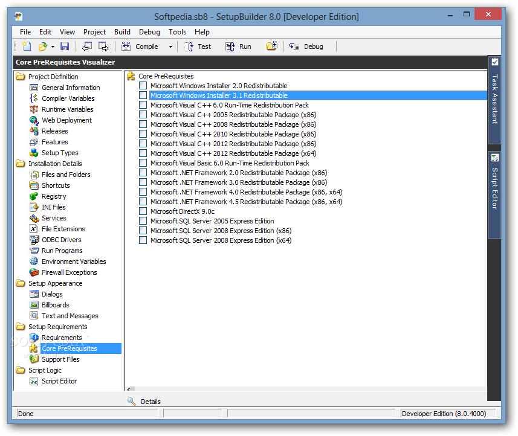Open the Edit menu
Screen dimensions: 518x436
(x=45, y=32)
